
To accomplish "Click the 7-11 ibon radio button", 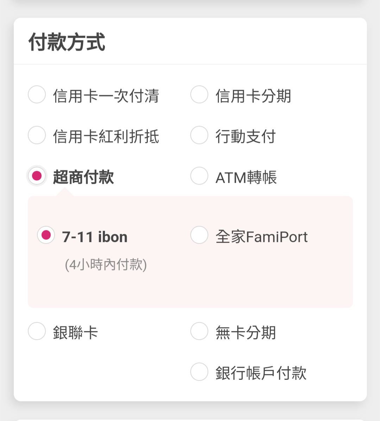I will click(x=46, y=235).
